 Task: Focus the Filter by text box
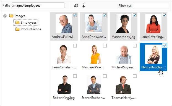click(151, 5)
